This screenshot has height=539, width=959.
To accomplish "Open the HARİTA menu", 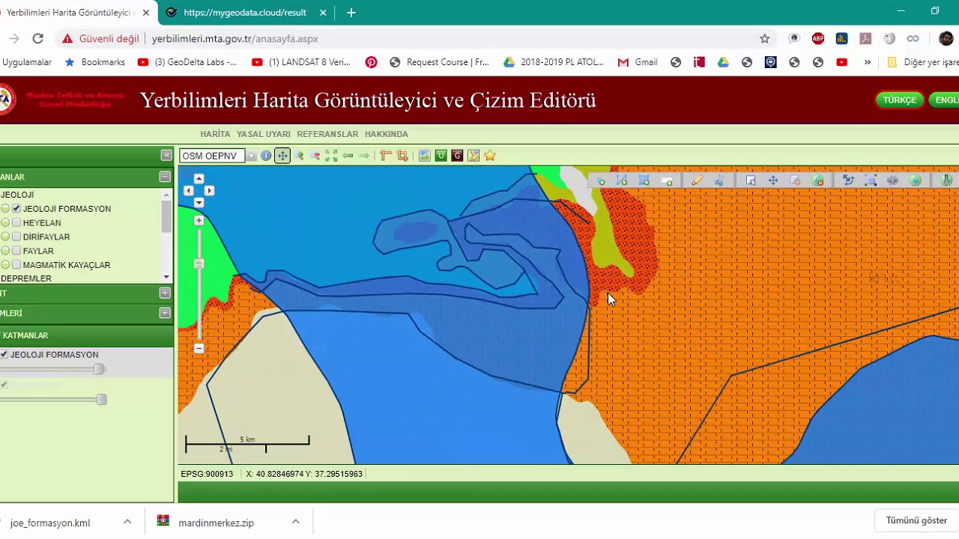I will [x=215, y=134].
